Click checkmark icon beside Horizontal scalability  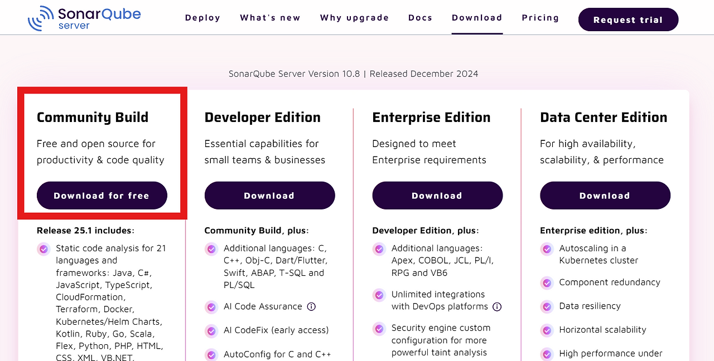[547, 330]
